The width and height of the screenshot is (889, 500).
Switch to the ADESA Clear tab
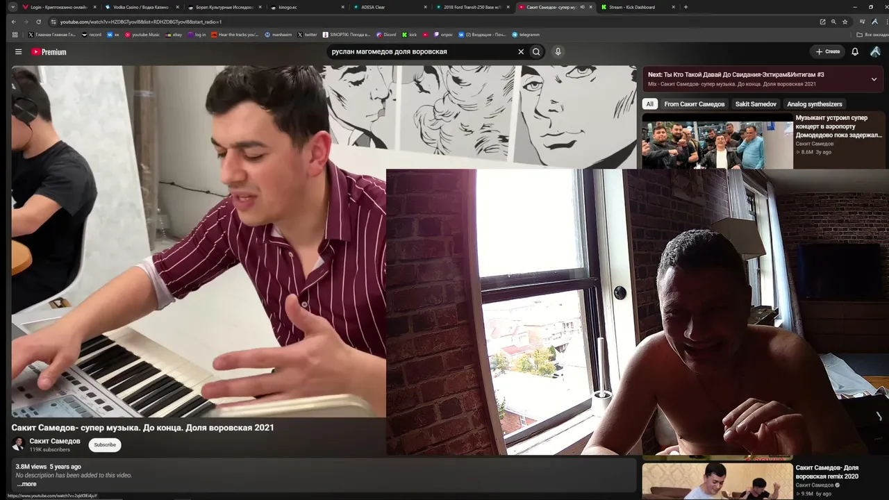[x=390, y=7]
